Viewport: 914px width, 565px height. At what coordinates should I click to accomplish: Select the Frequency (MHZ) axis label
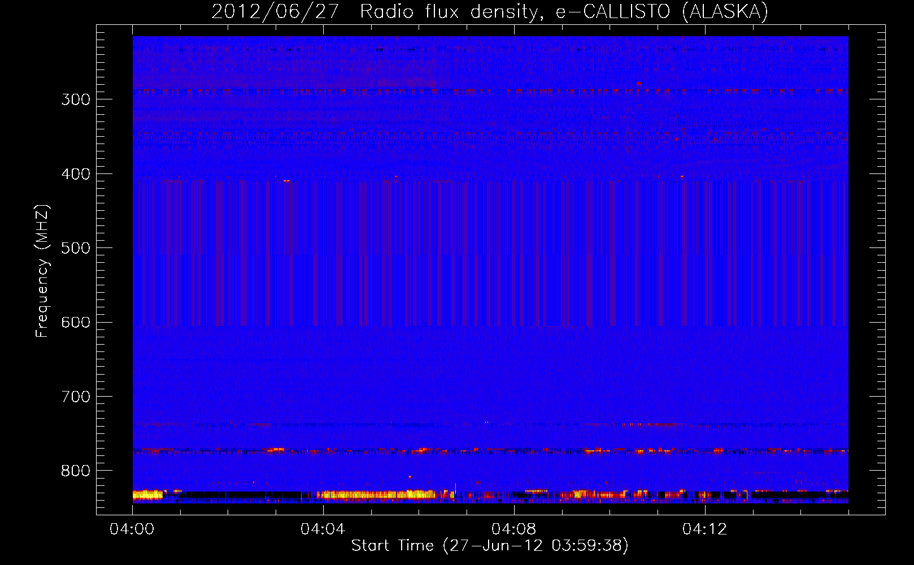click(x=42, y=271)
